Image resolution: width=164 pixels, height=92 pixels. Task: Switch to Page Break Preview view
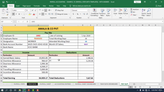pos(140,87)
